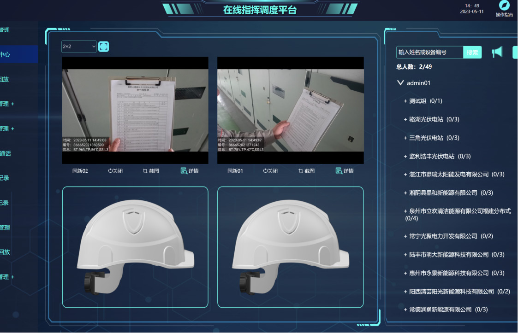
Task: Expand the 测试组 group
Action: point(406,101)
